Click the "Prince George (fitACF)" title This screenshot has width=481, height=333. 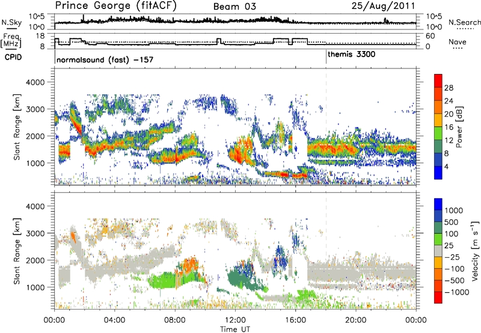115,6
